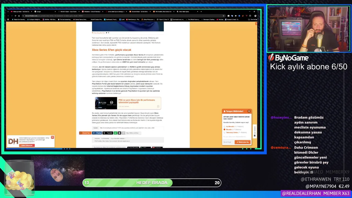Open the apps grid bookmarks icon
This screenshot has width=352, height=198.
click(x=8, y=20)
